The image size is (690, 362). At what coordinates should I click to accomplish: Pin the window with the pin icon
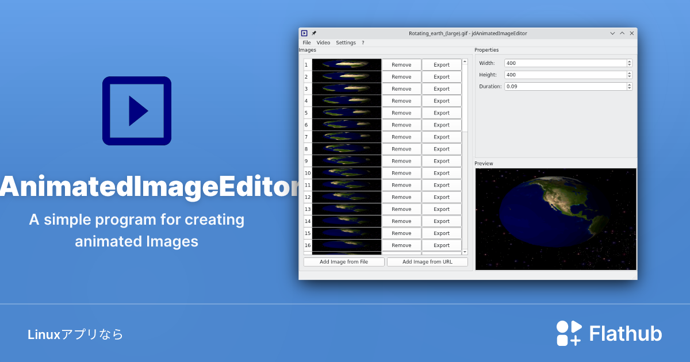pos(313,33)
